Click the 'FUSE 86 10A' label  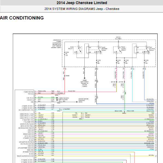pyautogui.click(x=127, y=62)
